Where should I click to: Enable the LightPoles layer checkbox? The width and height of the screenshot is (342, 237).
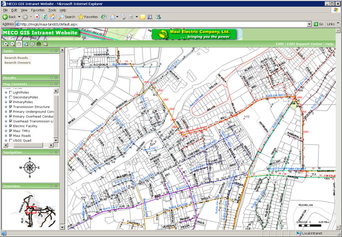(11, 93)
